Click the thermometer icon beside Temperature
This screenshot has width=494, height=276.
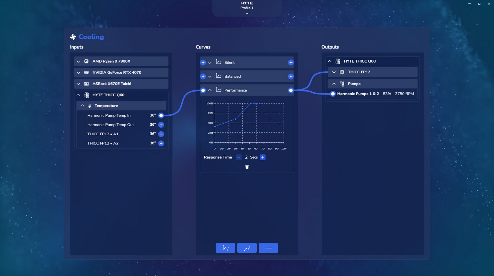[90, 106]
